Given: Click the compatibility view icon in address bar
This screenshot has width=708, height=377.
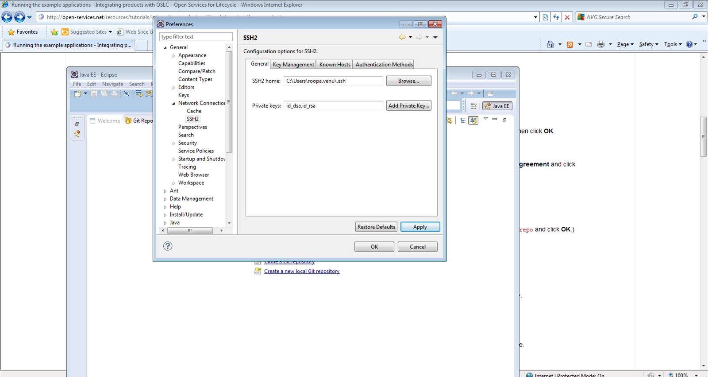Looking at the screenshot, I should [545, 17].
